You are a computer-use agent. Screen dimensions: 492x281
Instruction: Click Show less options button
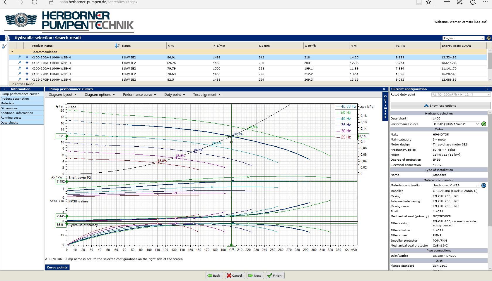(440, 106)
